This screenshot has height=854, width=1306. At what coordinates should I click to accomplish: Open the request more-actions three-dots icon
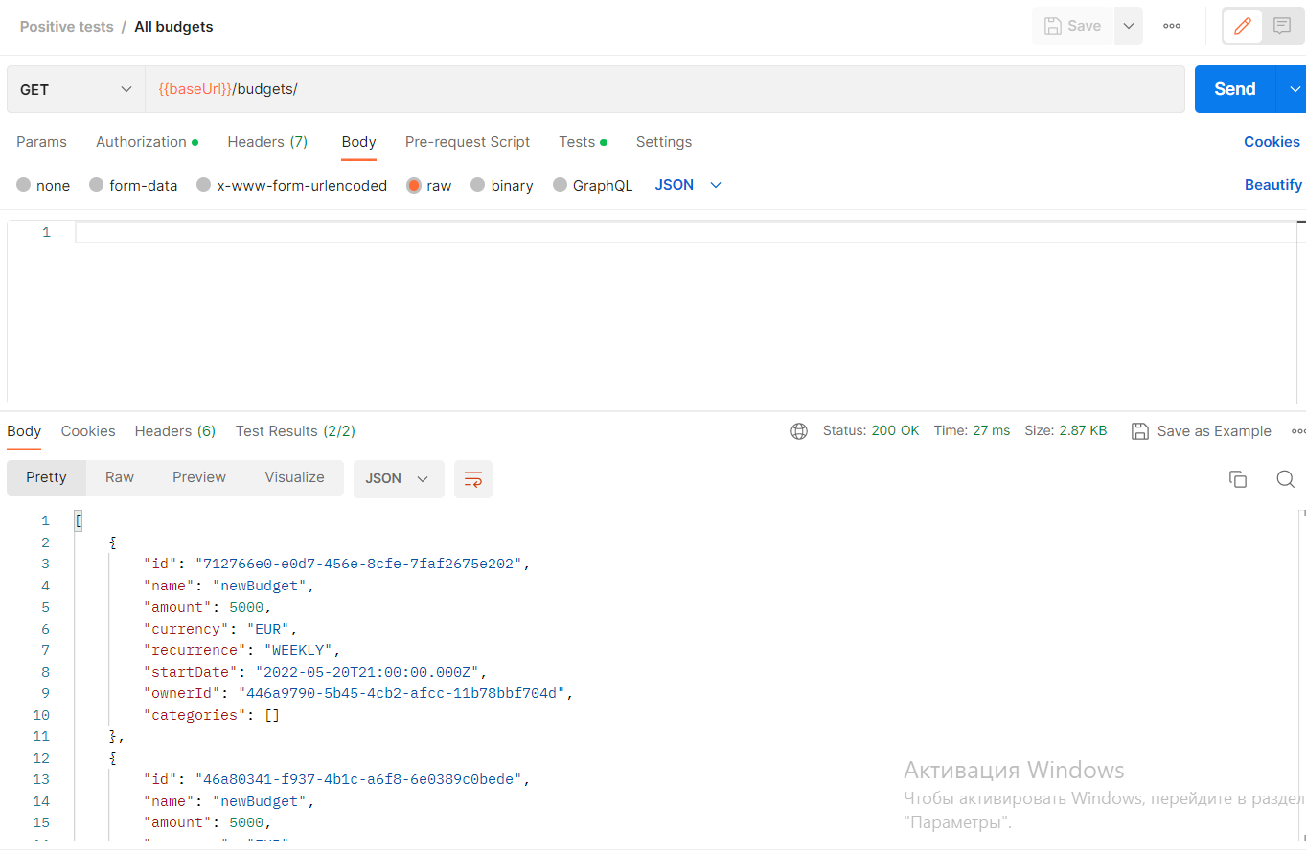[x=1171, y=26]
